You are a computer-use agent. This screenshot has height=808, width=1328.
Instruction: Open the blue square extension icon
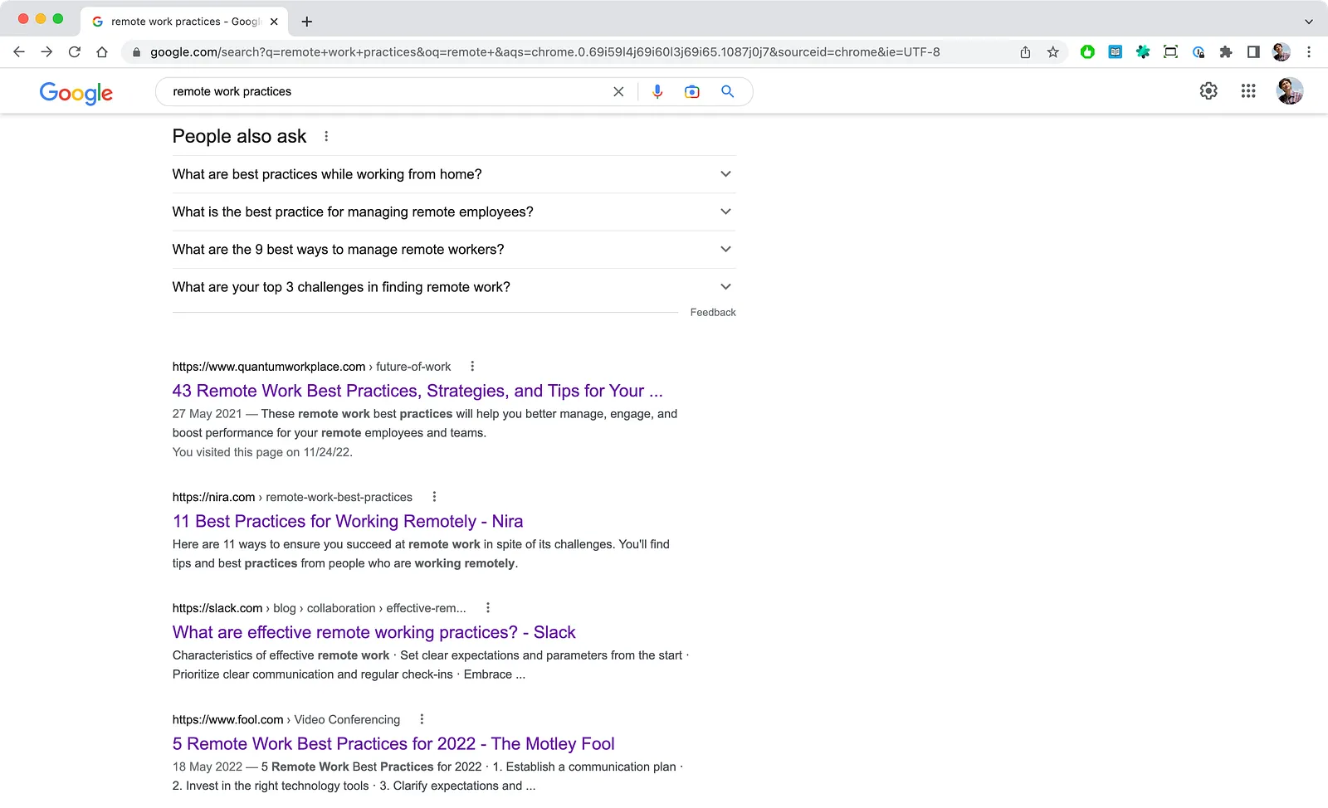[1116, 52]
